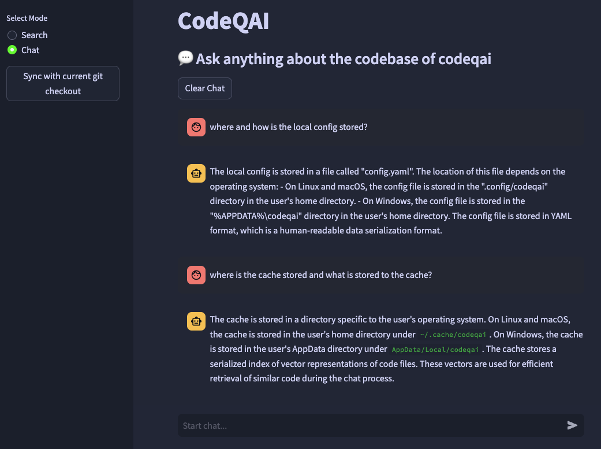Select the Chat mode radio button
Image resolution: width=601 pixels, height=449 pixels.
pyautogui.click(x=12, y=50)
